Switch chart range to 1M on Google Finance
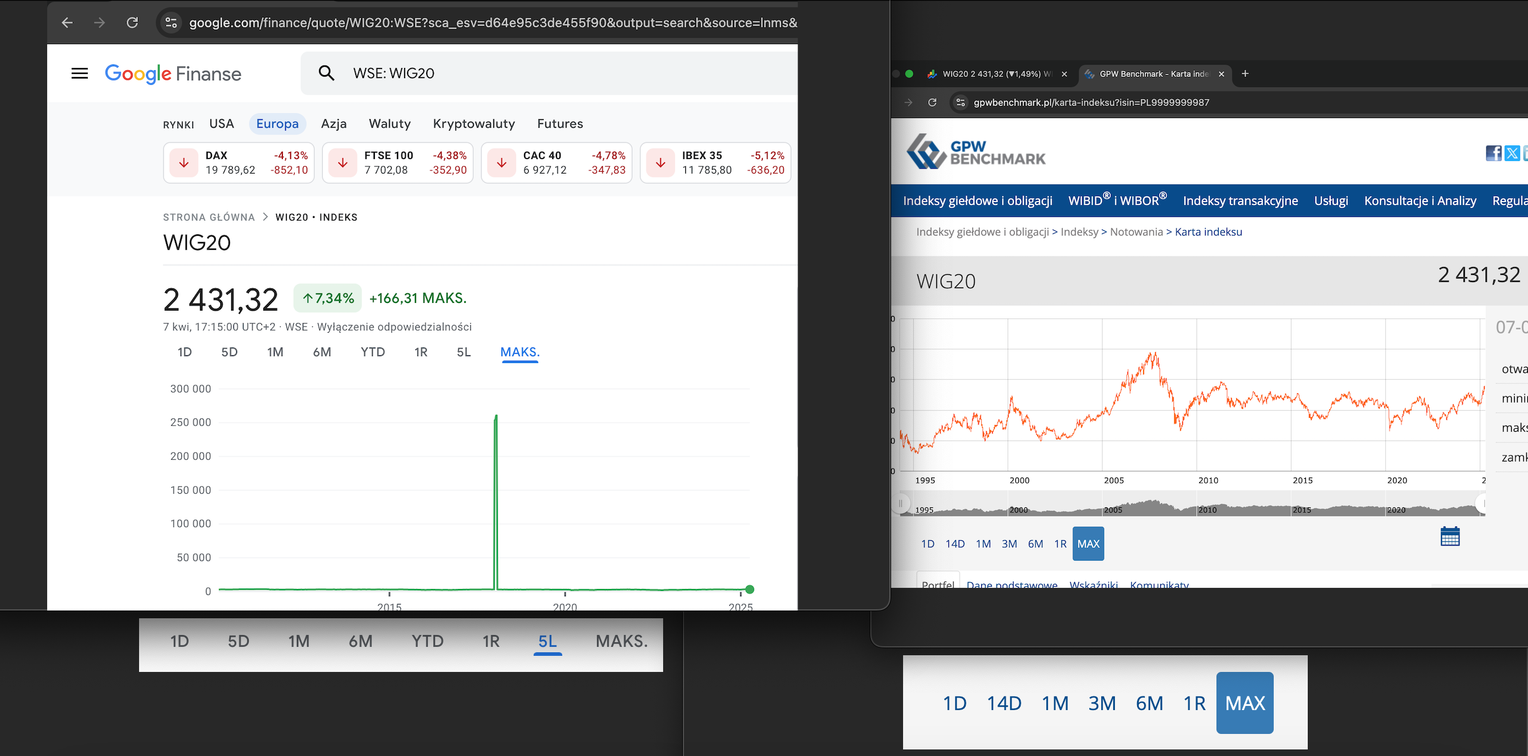This screenshot has height=756, width=1528. 275,352
